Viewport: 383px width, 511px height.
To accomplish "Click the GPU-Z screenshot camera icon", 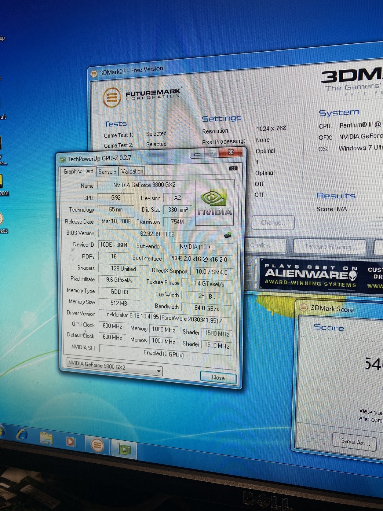I will 233,168.
